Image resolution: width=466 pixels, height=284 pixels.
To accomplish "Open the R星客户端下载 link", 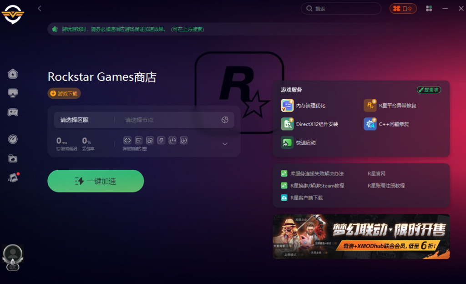I will pos(302,198).
